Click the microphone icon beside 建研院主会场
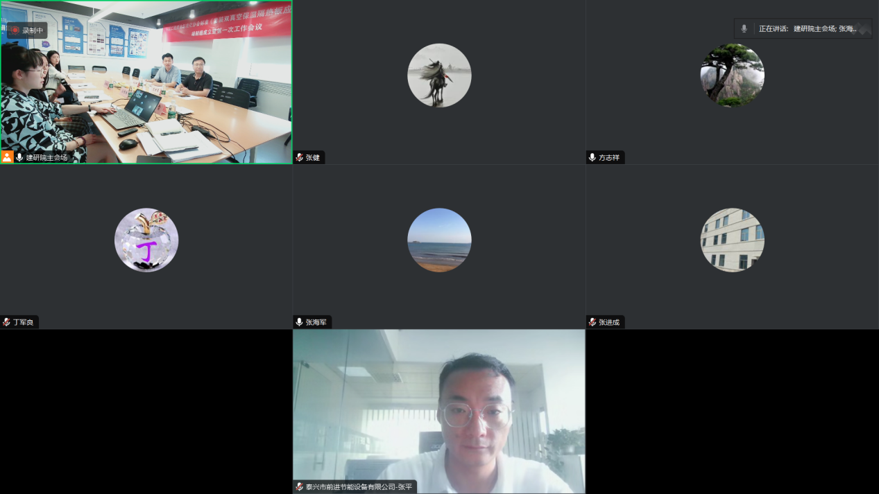The height and width of the screenshot is (494, 879). (19, 157)
